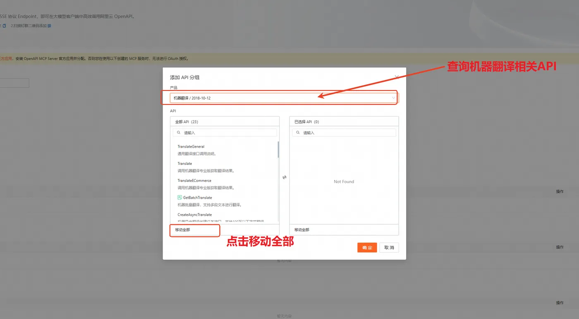Focus the 全部 API search input

225,133
